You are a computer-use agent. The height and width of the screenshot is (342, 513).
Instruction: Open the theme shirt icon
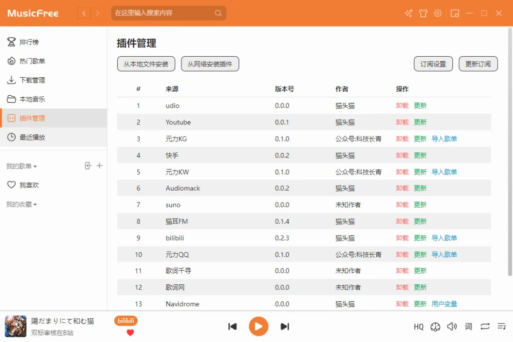423,13
